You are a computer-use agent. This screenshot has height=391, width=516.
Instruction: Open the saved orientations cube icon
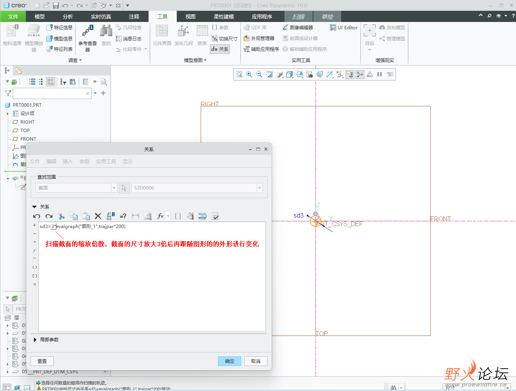click(x=299, y=74)
